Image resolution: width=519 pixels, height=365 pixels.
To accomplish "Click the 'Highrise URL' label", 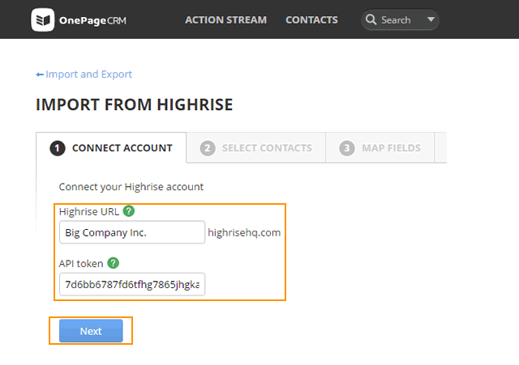I will (89, 211).
